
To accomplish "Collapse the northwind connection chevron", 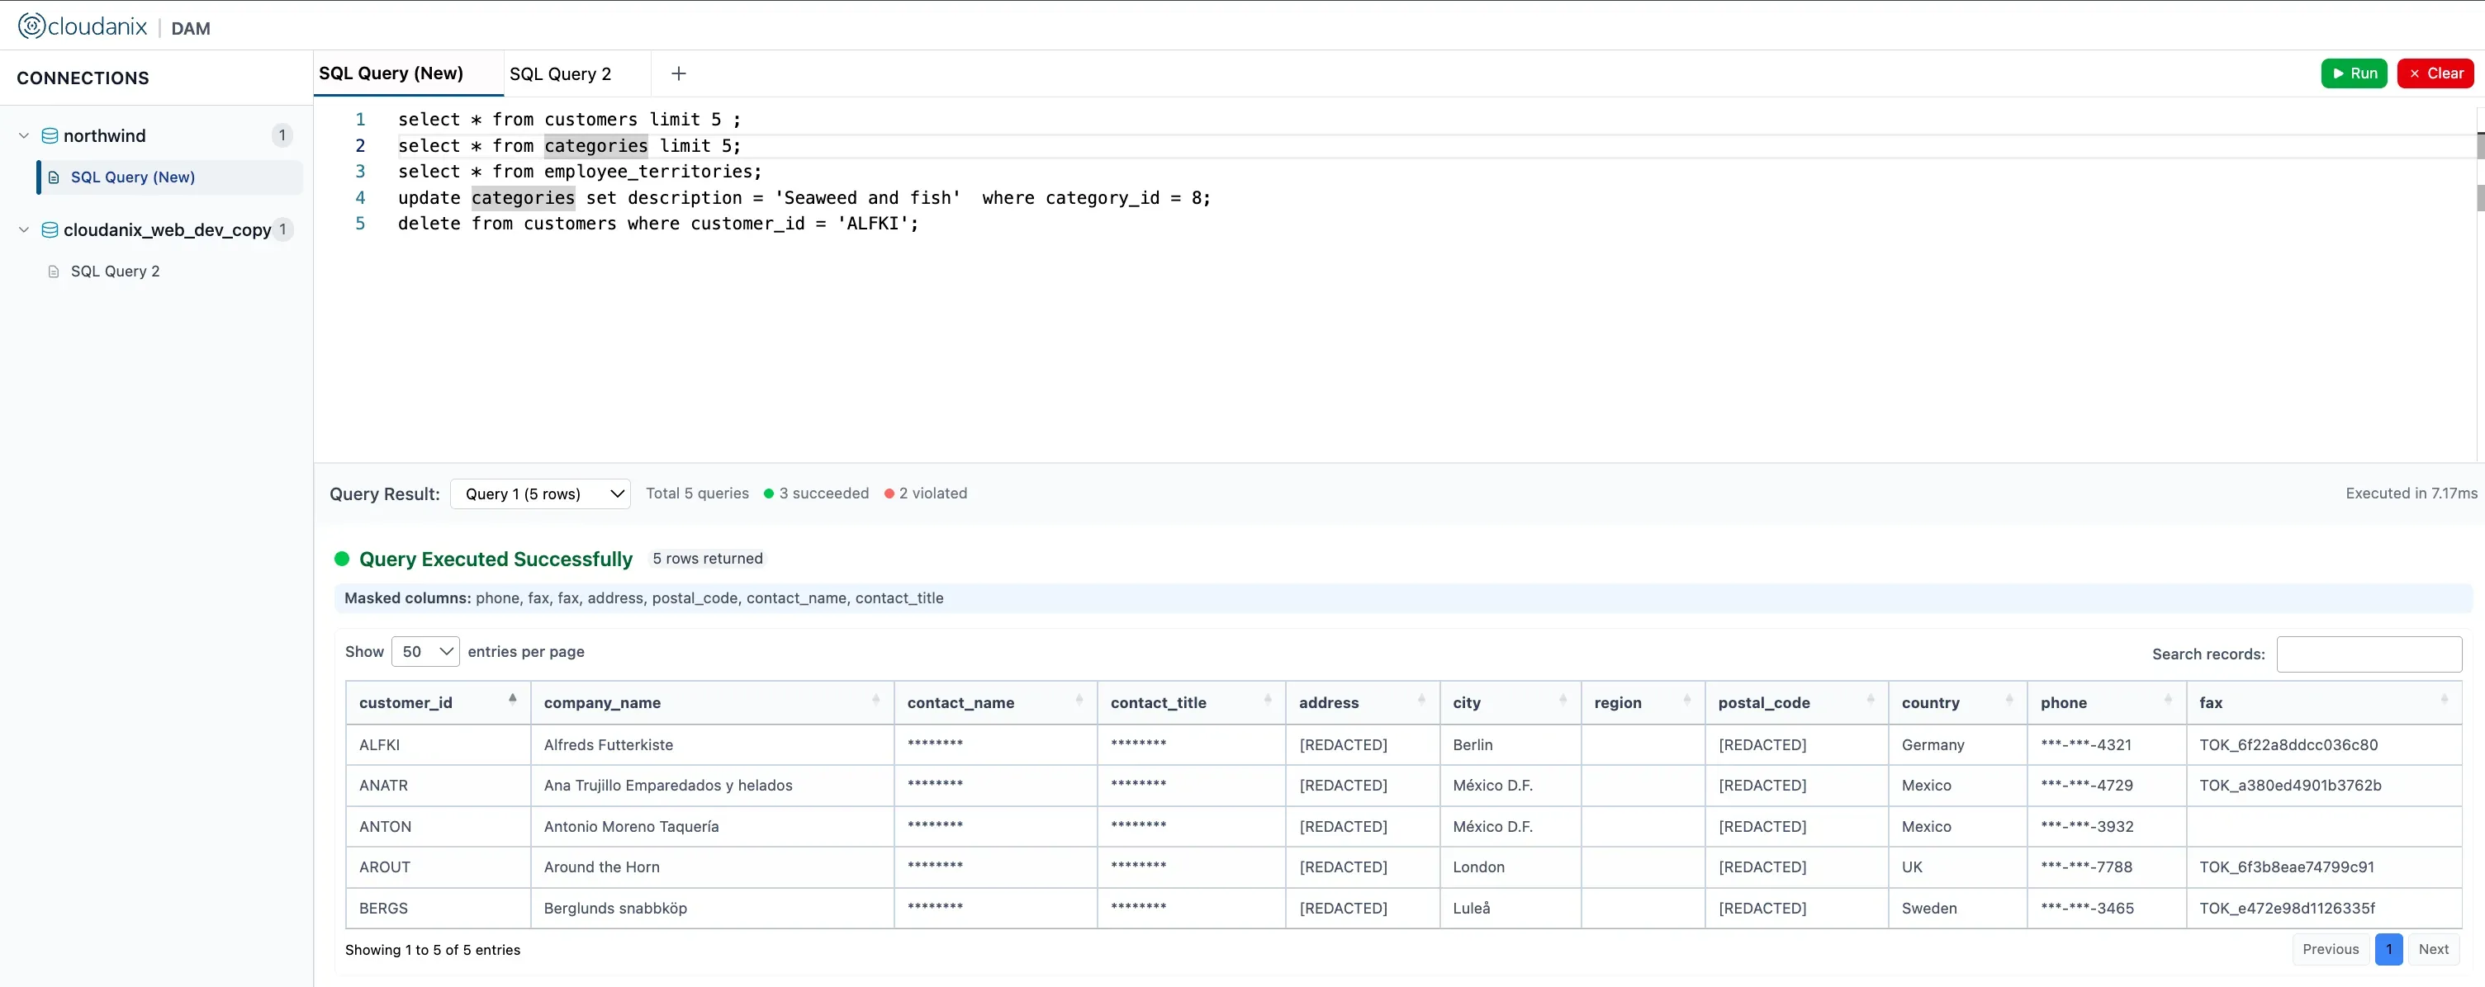I will pyautogui.click(x=23, y=135).
